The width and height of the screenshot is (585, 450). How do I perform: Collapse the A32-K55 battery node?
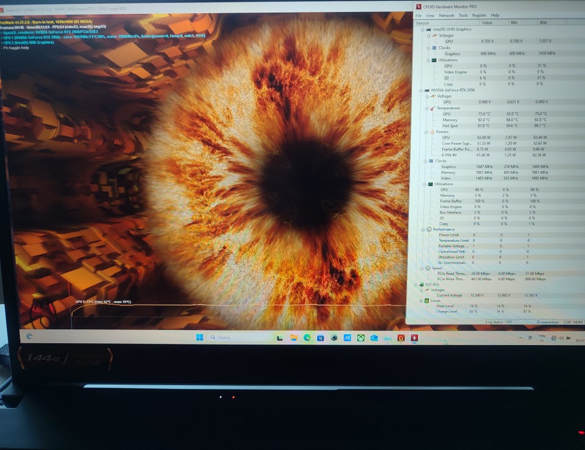(x=416, y=285)
